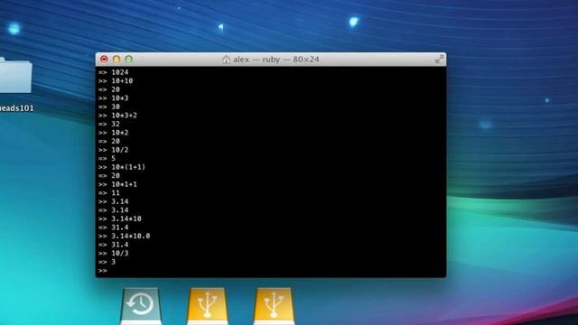Click the output line '=> 1024'
This screenshot has width=578, height=325.
click(113, 72)
